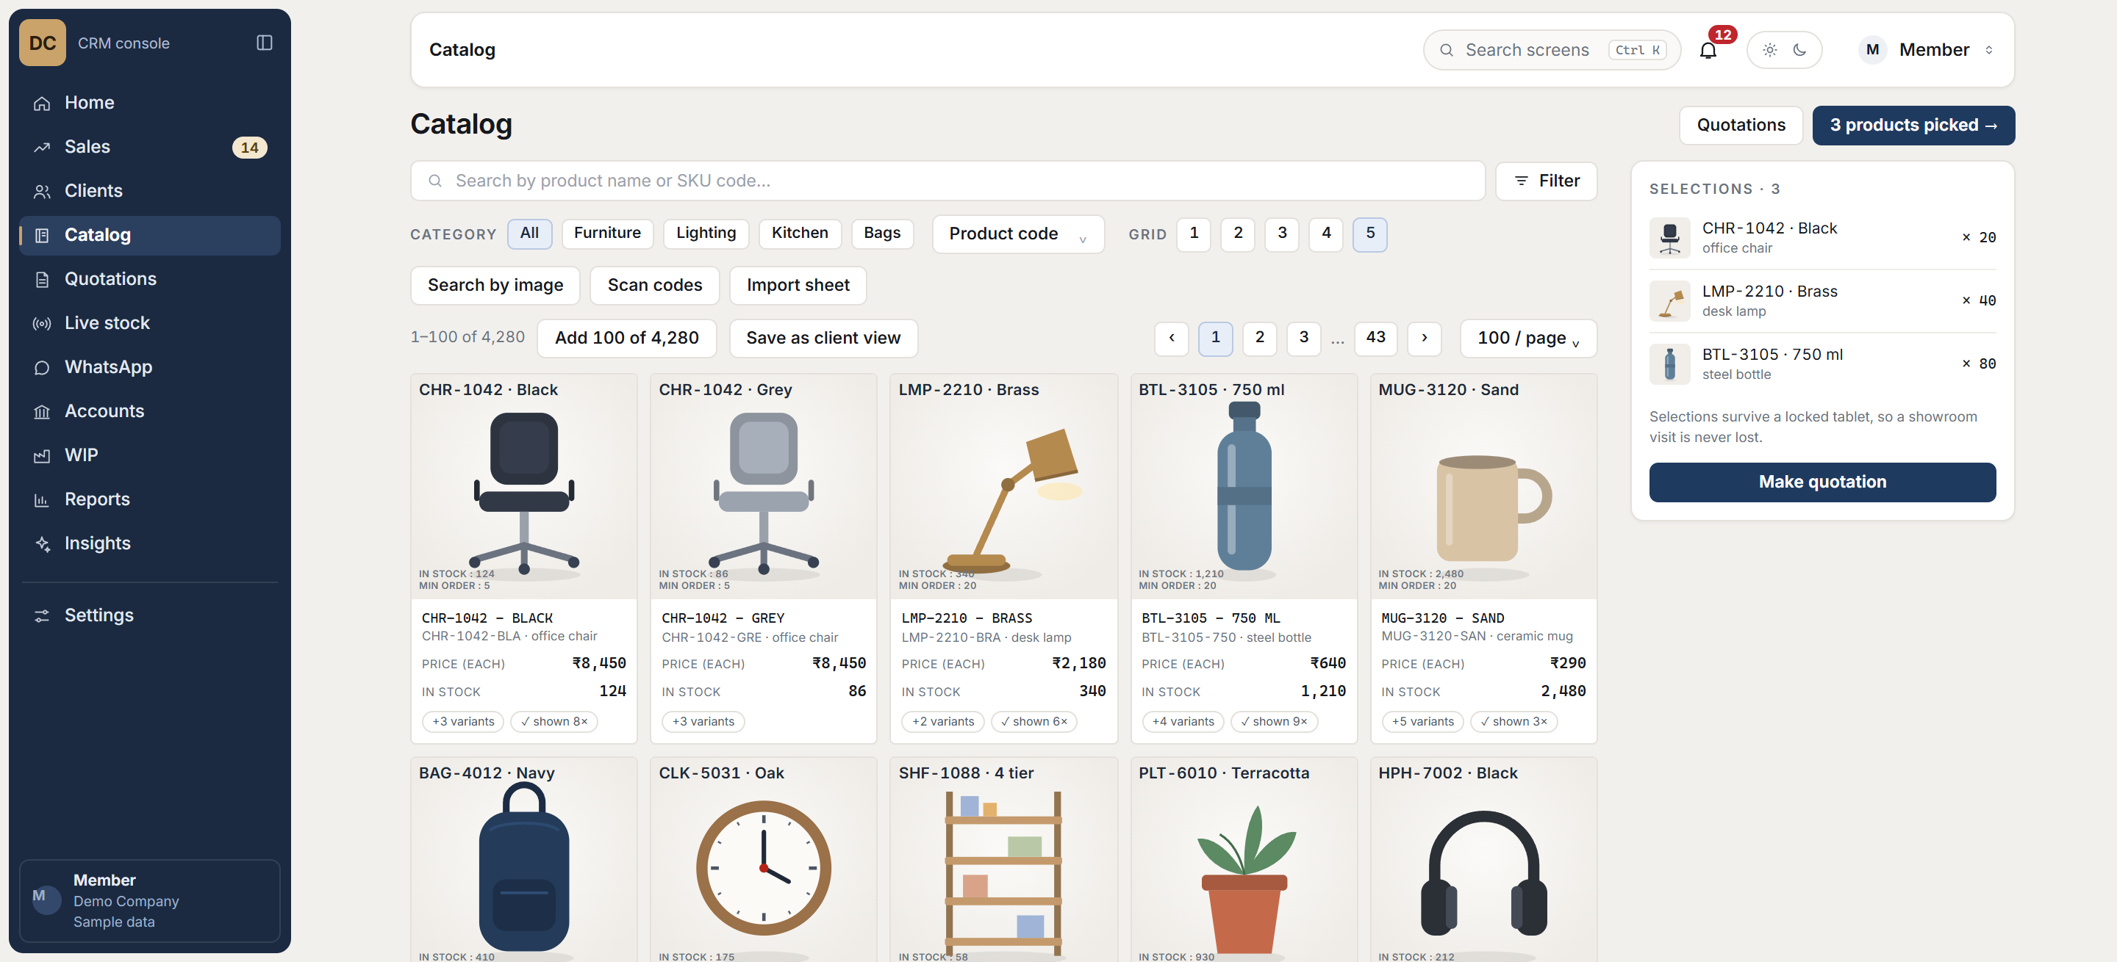
Task: Switch to dark theme moon icon
Action: [1799, 50]
